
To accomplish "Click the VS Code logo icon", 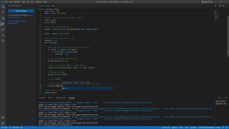I will tap(2, 2).
